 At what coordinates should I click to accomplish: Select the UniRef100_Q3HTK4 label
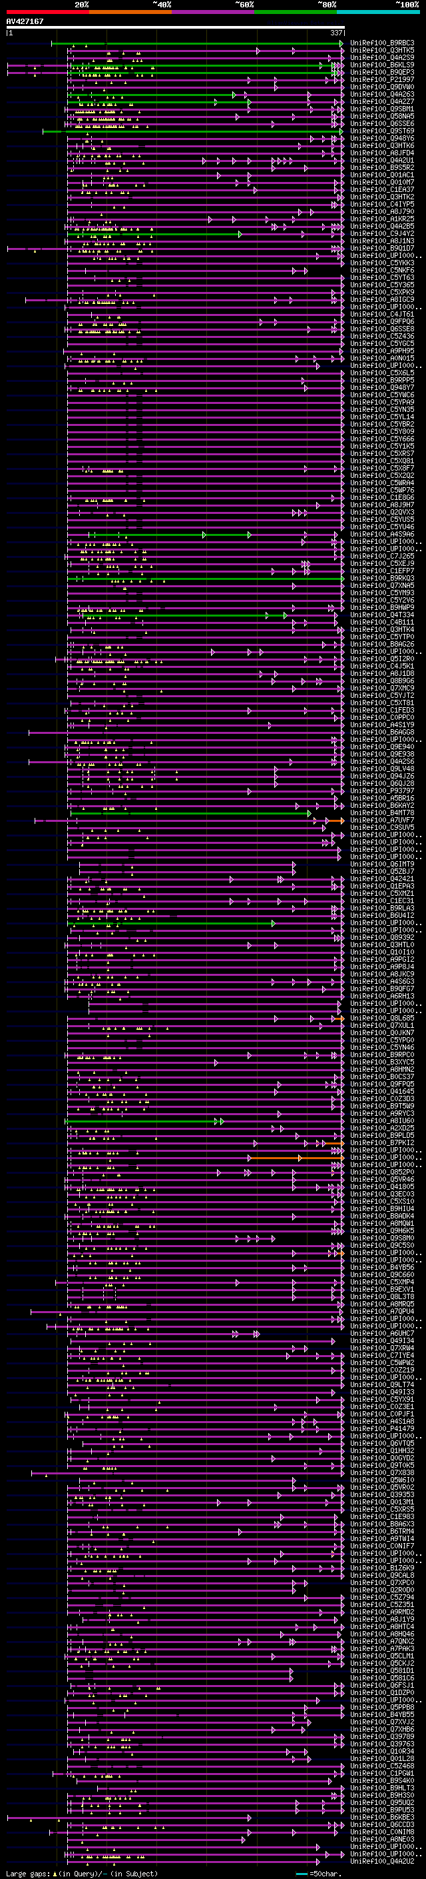(x=382, y=629)
